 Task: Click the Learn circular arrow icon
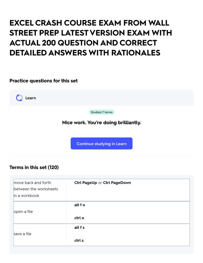pyautogui.click(x=19, y=98)
